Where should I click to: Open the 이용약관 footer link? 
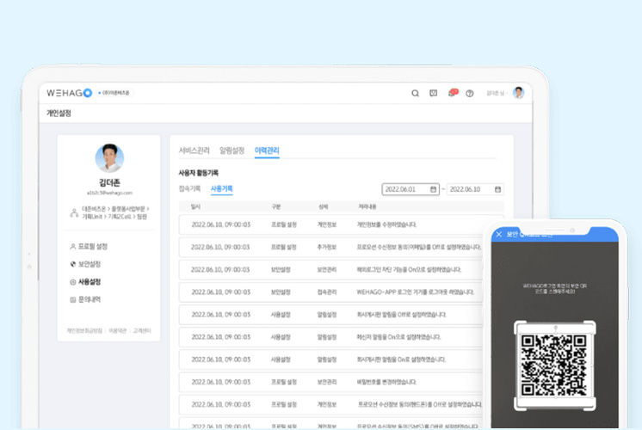(118, 330)
